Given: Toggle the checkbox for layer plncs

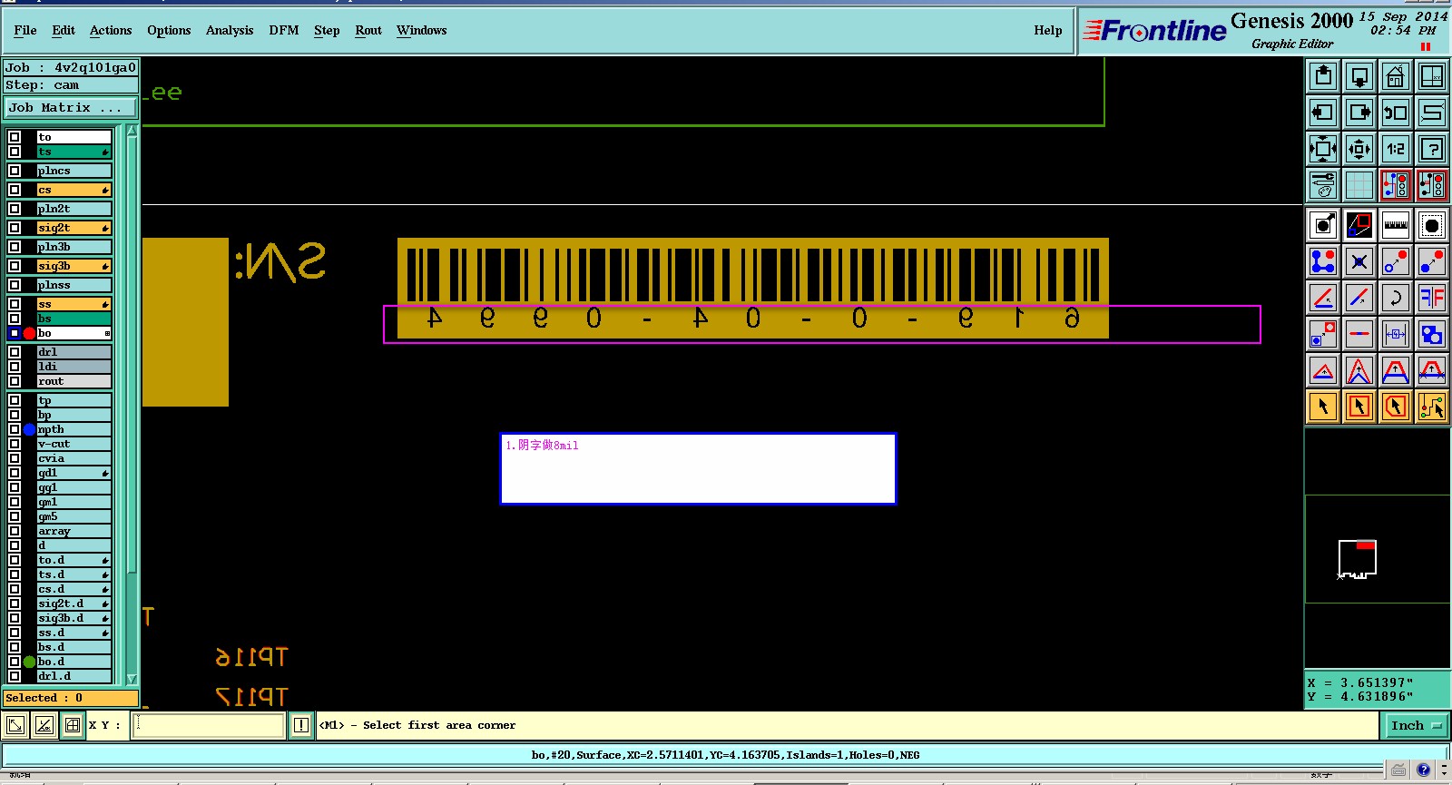Looking at the screenshot, I should [15, 171].
